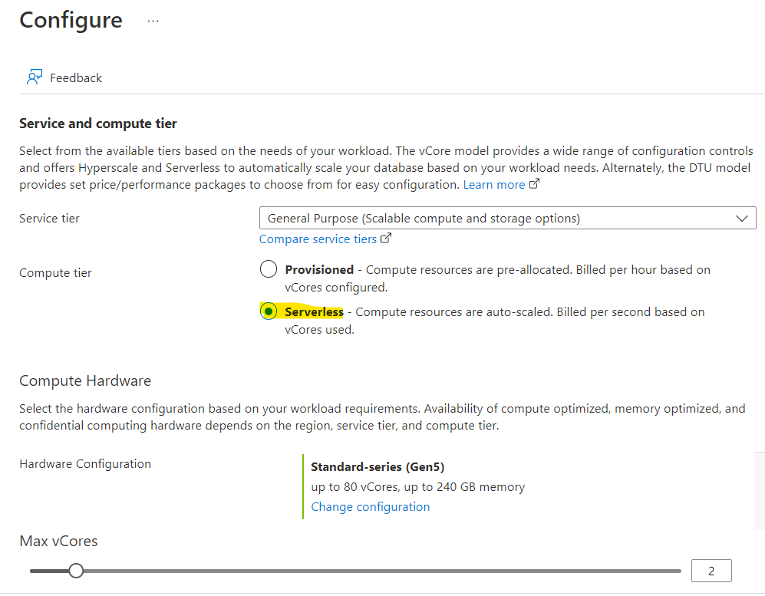This screenshot has width=765, height=596.
Task: Open the ellipsis menu beside Configure
Action: pos(153,21)
